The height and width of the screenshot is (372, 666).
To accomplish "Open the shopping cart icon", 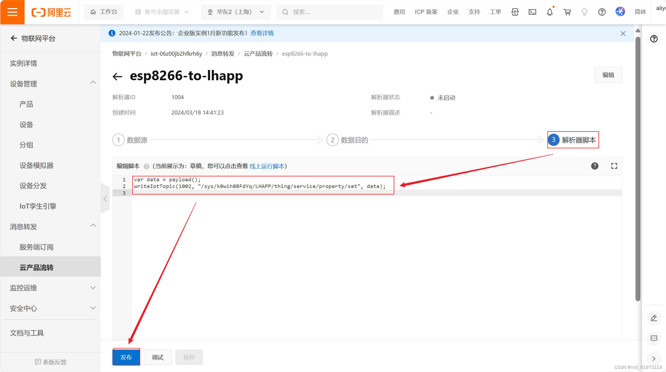I will pos(567,12).
